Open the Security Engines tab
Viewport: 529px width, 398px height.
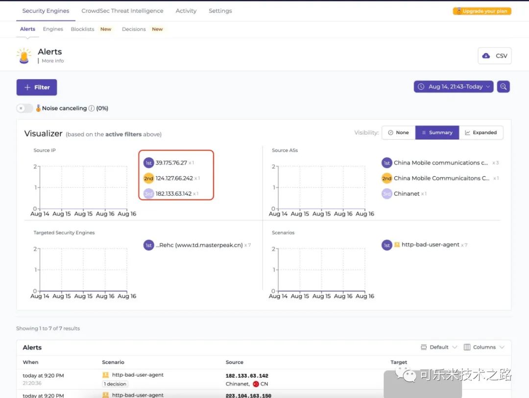(x=46, y=11)
